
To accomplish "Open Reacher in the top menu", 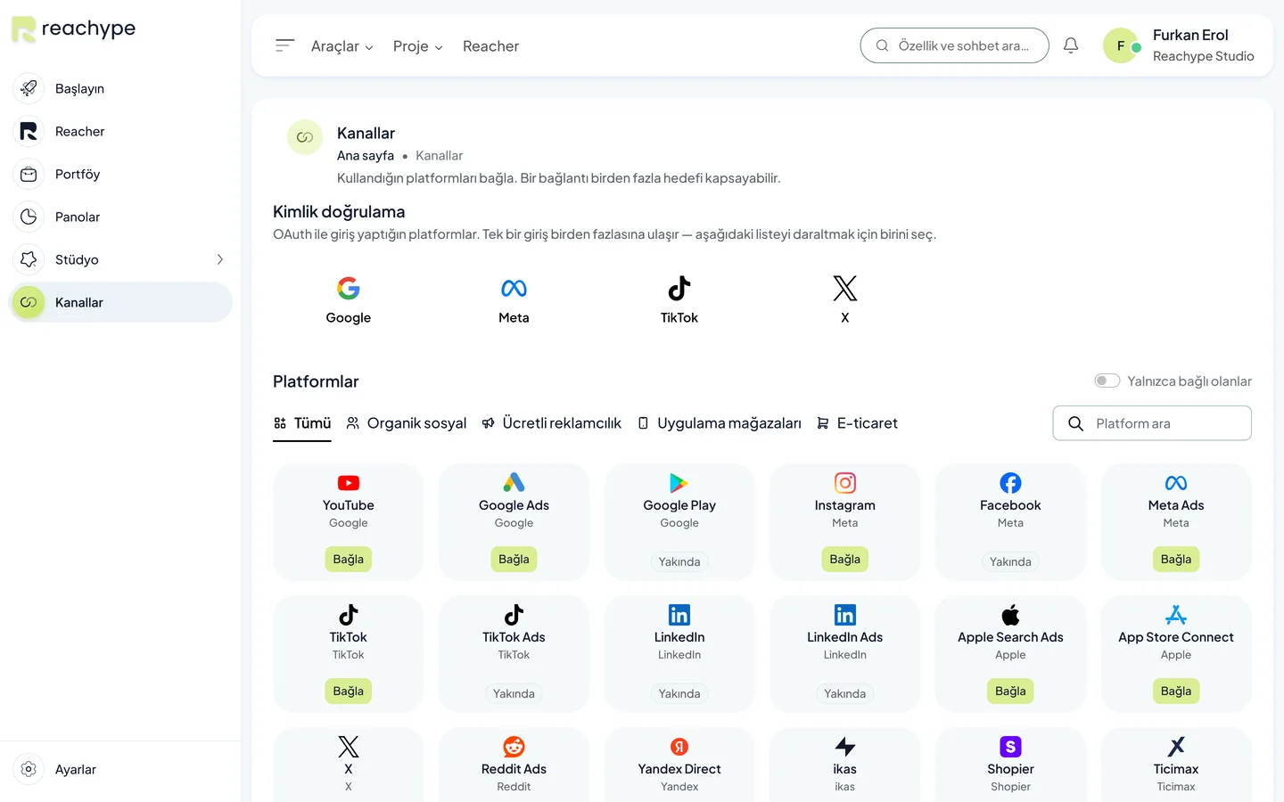I will tap(490, 46).
